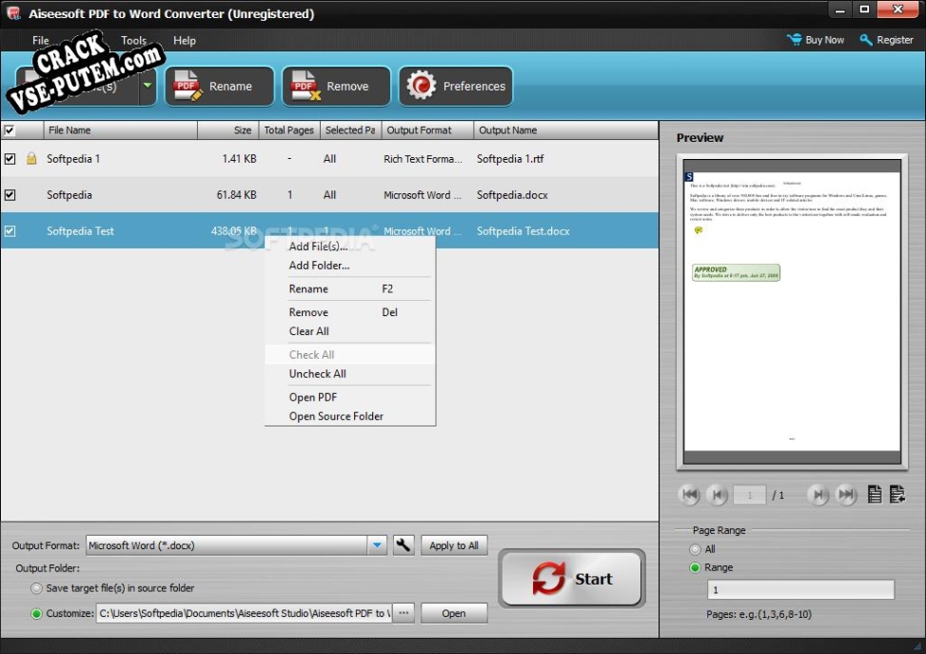The width and height of the screenshot is (926, 654).
Task: Select the All page range radio button
Action: click(x=696, y=549)
